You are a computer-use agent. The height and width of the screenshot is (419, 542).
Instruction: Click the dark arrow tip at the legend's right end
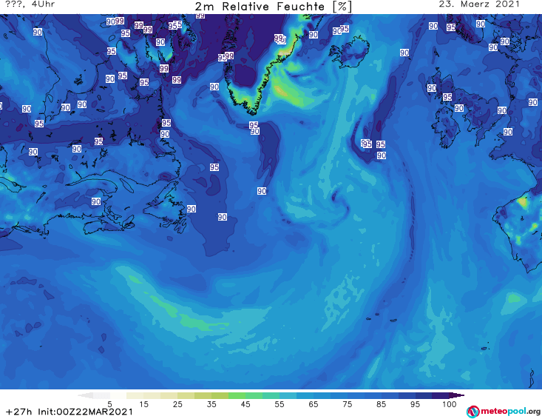tap(457, 395)
